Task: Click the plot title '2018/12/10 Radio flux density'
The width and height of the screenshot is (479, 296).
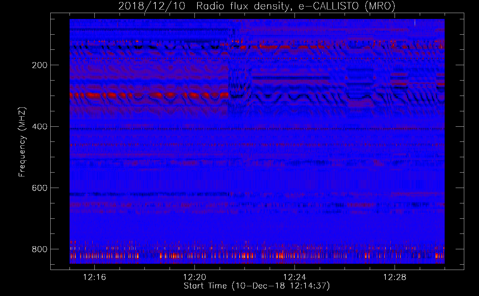Action: [257, 6]
